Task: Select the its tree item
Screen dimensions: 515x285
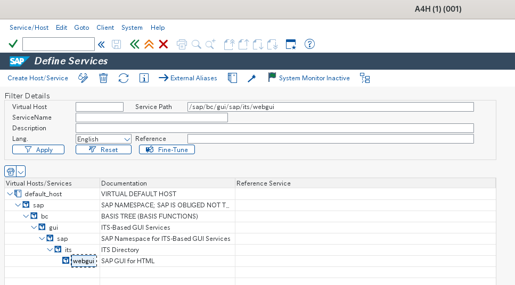Action: (68, 250)
